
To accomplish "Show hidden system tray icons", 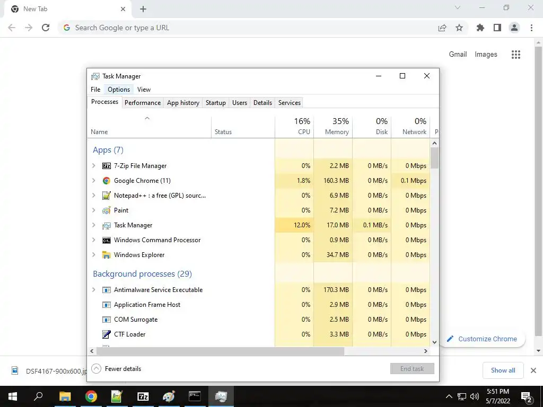I will pos(449,396).
